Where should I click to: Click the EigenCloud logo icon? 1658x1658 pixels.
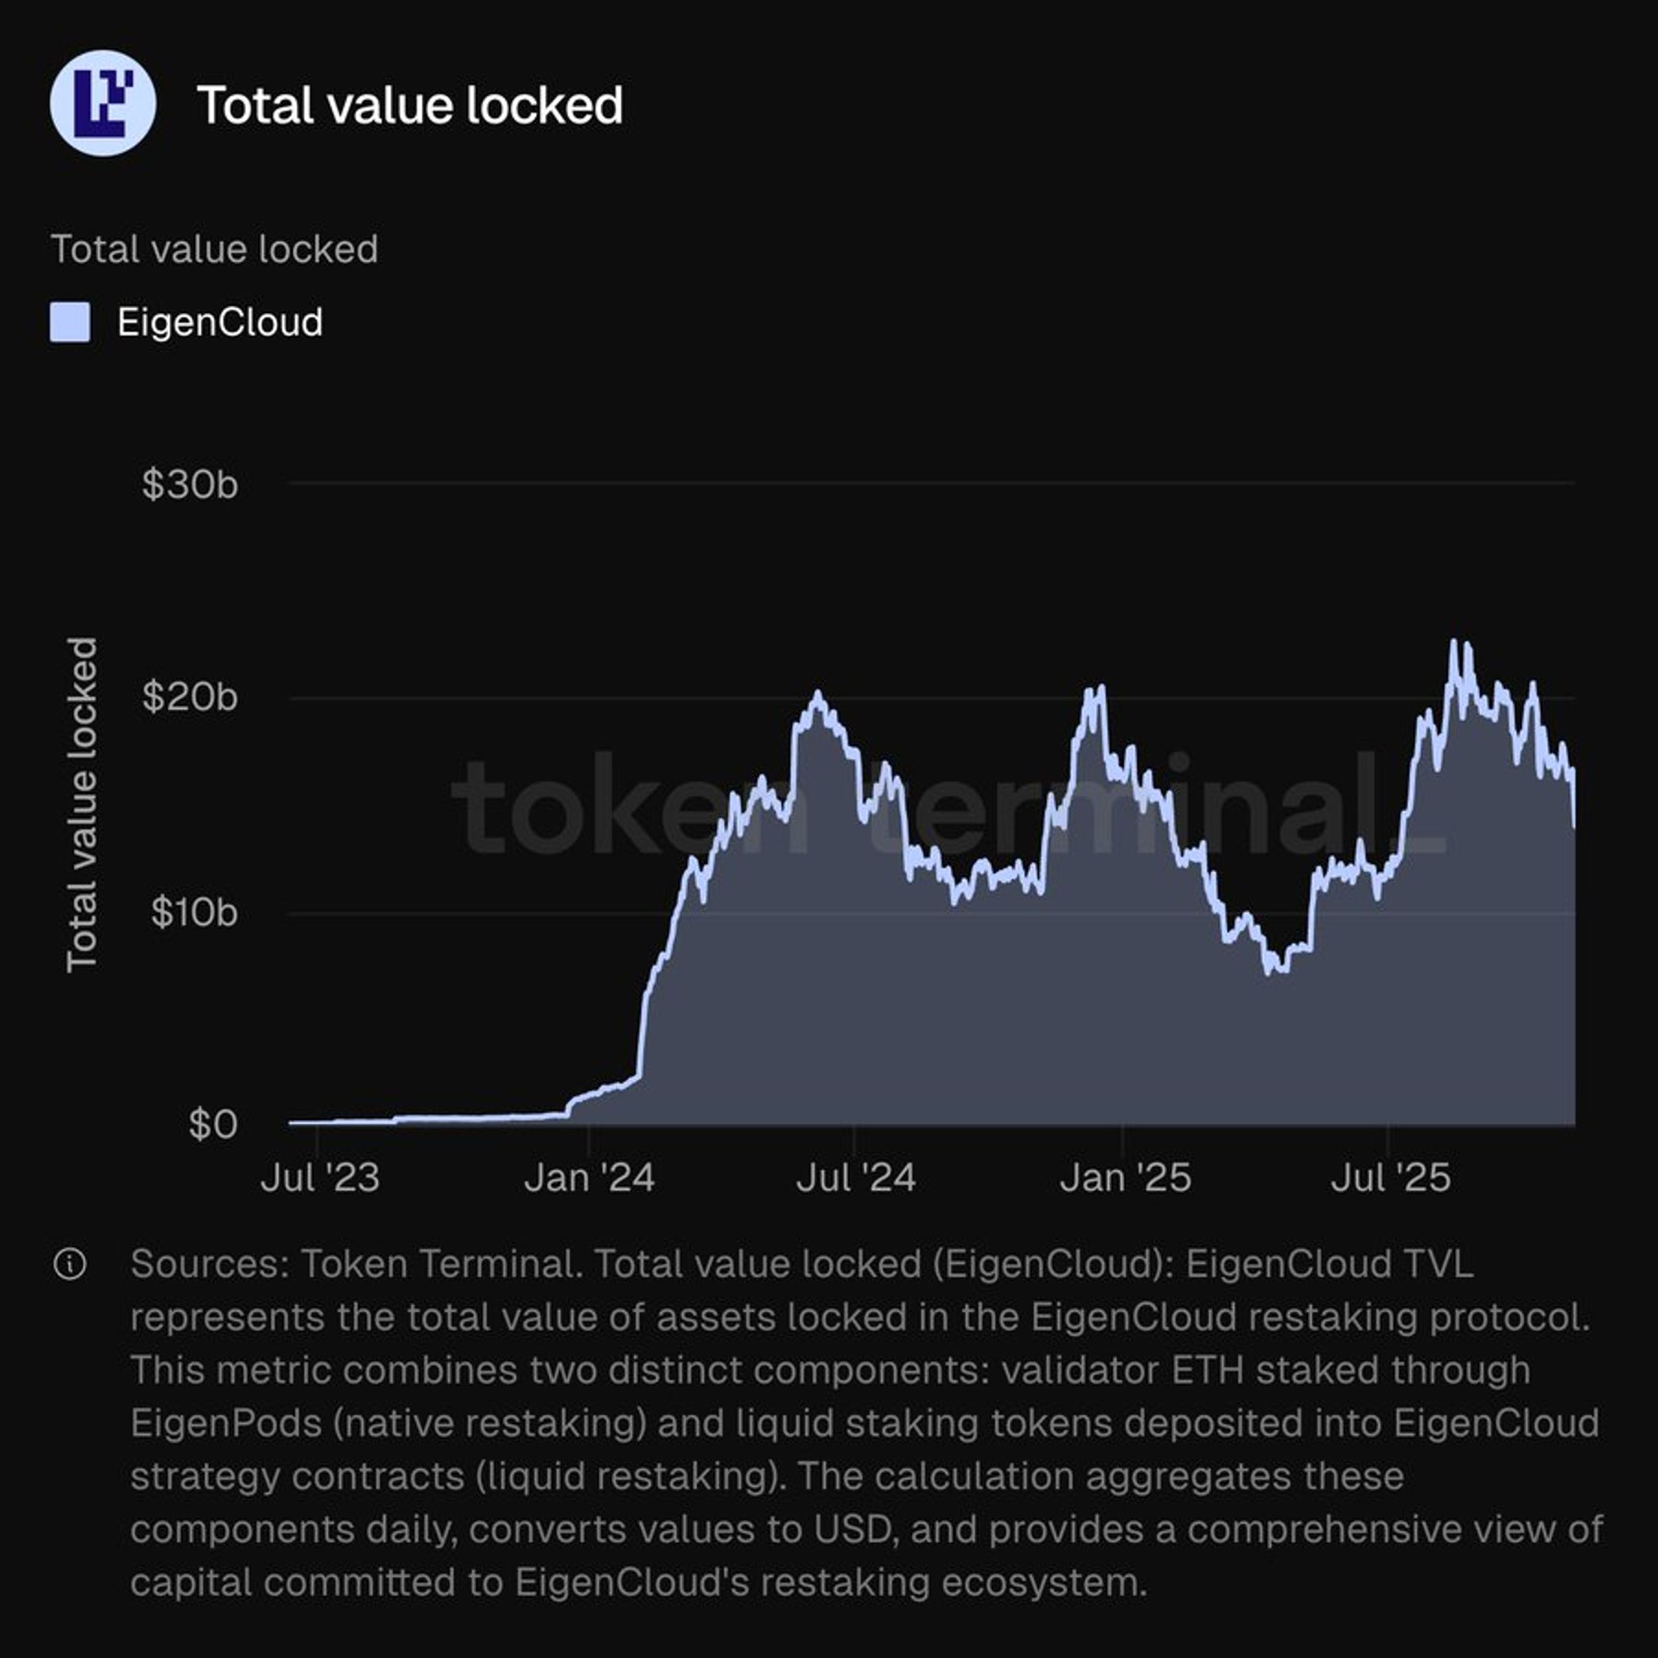coord(103,103)
